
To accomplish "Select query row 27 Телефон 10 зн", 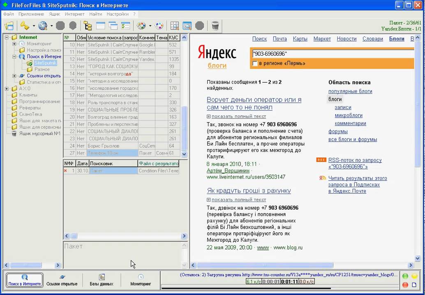I will pyautogui.click(x=122, y=153).
